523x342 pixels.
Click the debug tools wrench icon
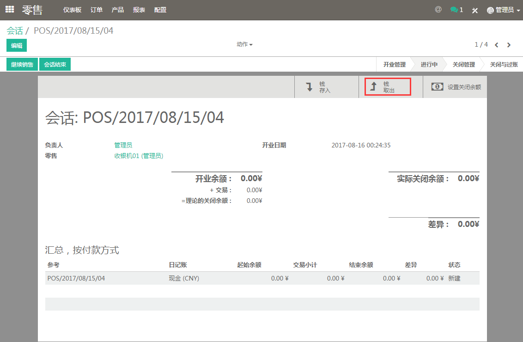(475, 10)
